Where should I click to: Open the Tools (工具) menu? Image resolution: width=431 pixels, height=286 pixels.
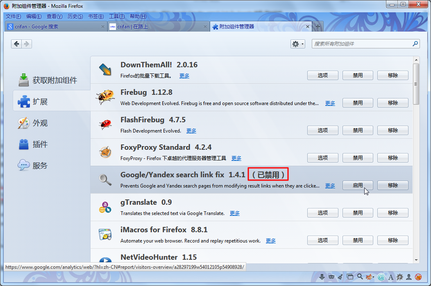(x=117, y=16)
